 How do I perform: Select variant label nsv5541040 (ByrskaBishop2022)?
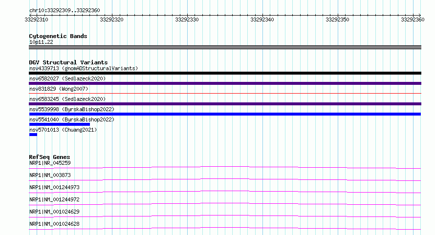(72, 119)
